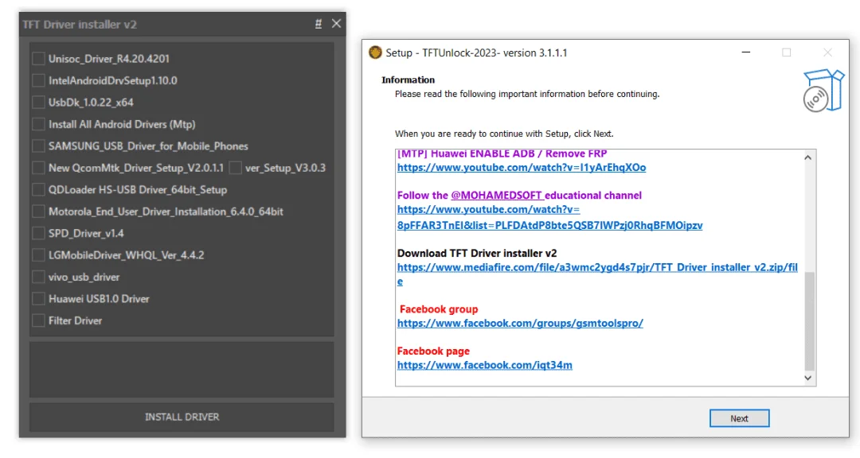Open the Huawei ENABLE ADB YouTube link

(x=521, y=167)
